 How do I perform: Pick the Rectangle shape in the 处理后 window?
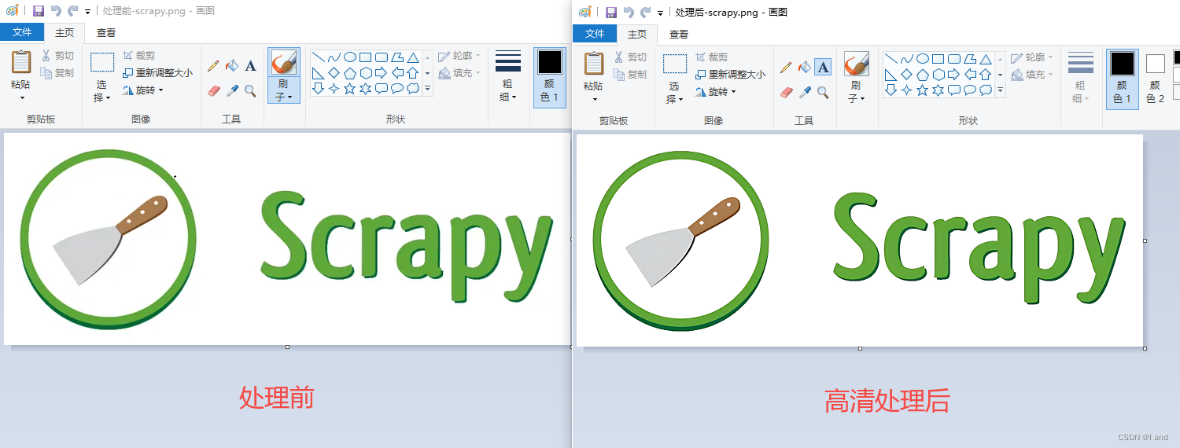[x=938, y=59]
